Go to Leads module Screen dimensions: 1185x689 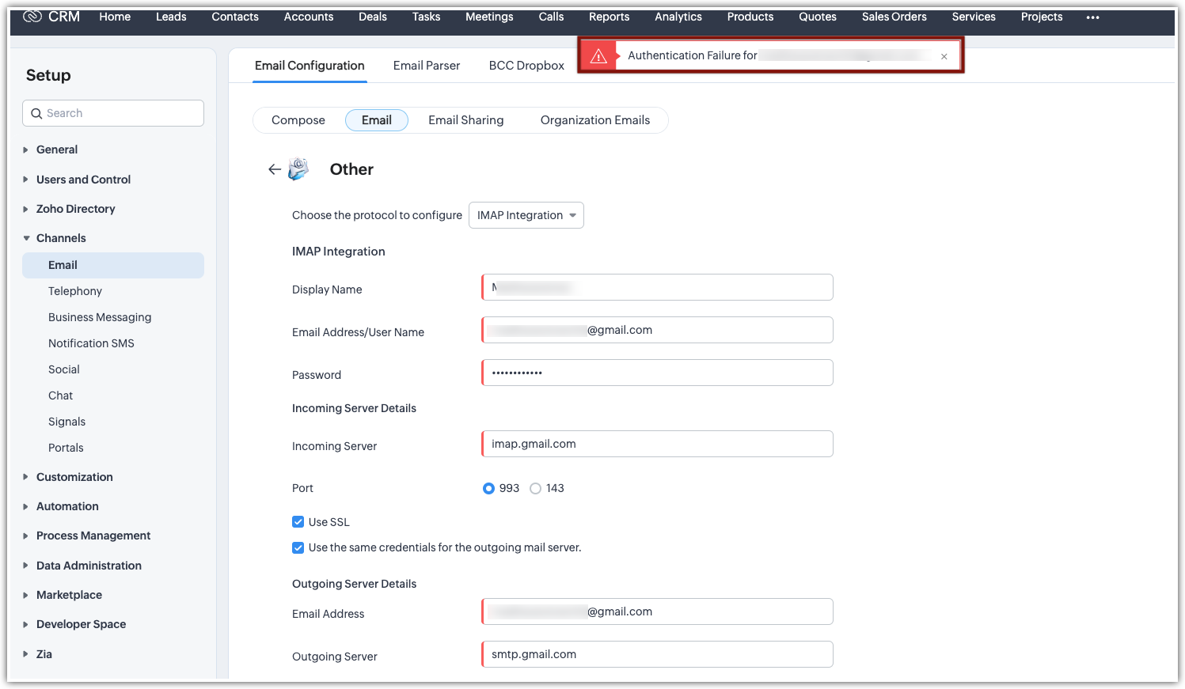pos(171,17)
